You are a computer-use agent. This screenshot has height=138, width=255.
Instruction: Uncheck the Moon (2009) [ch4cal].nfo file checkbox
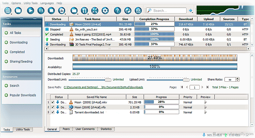(53, 107)
